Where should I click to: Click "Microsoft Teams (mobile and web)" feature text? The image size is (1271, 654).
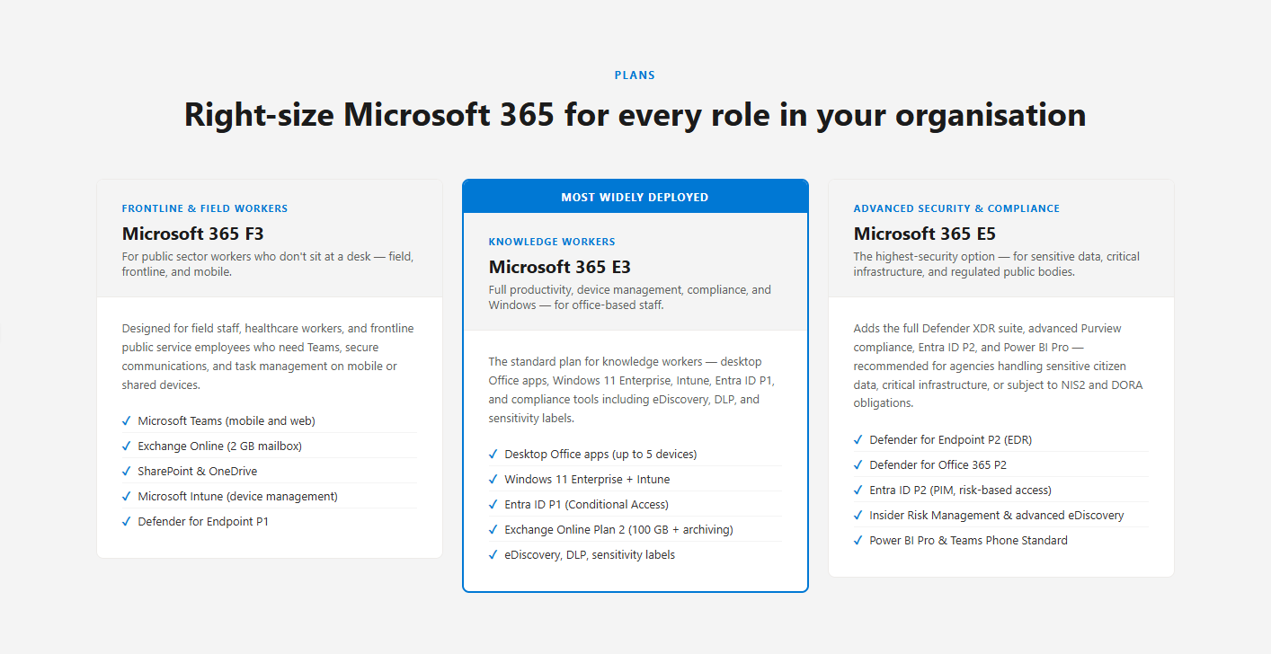pyautogui.click(x=227, y=420)
